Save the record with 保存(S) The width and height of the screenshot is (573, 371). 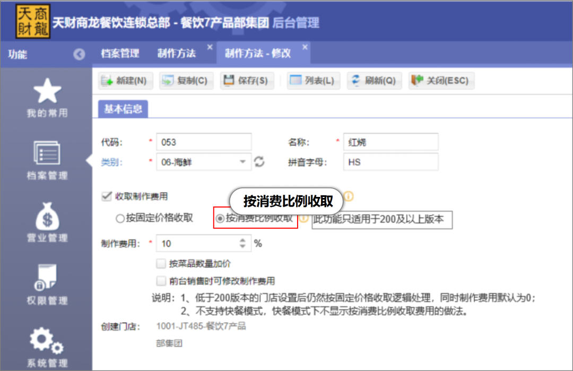[247, 81]
